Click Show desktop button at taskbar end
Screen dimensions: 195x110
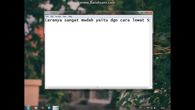click(x=169, y=108)
